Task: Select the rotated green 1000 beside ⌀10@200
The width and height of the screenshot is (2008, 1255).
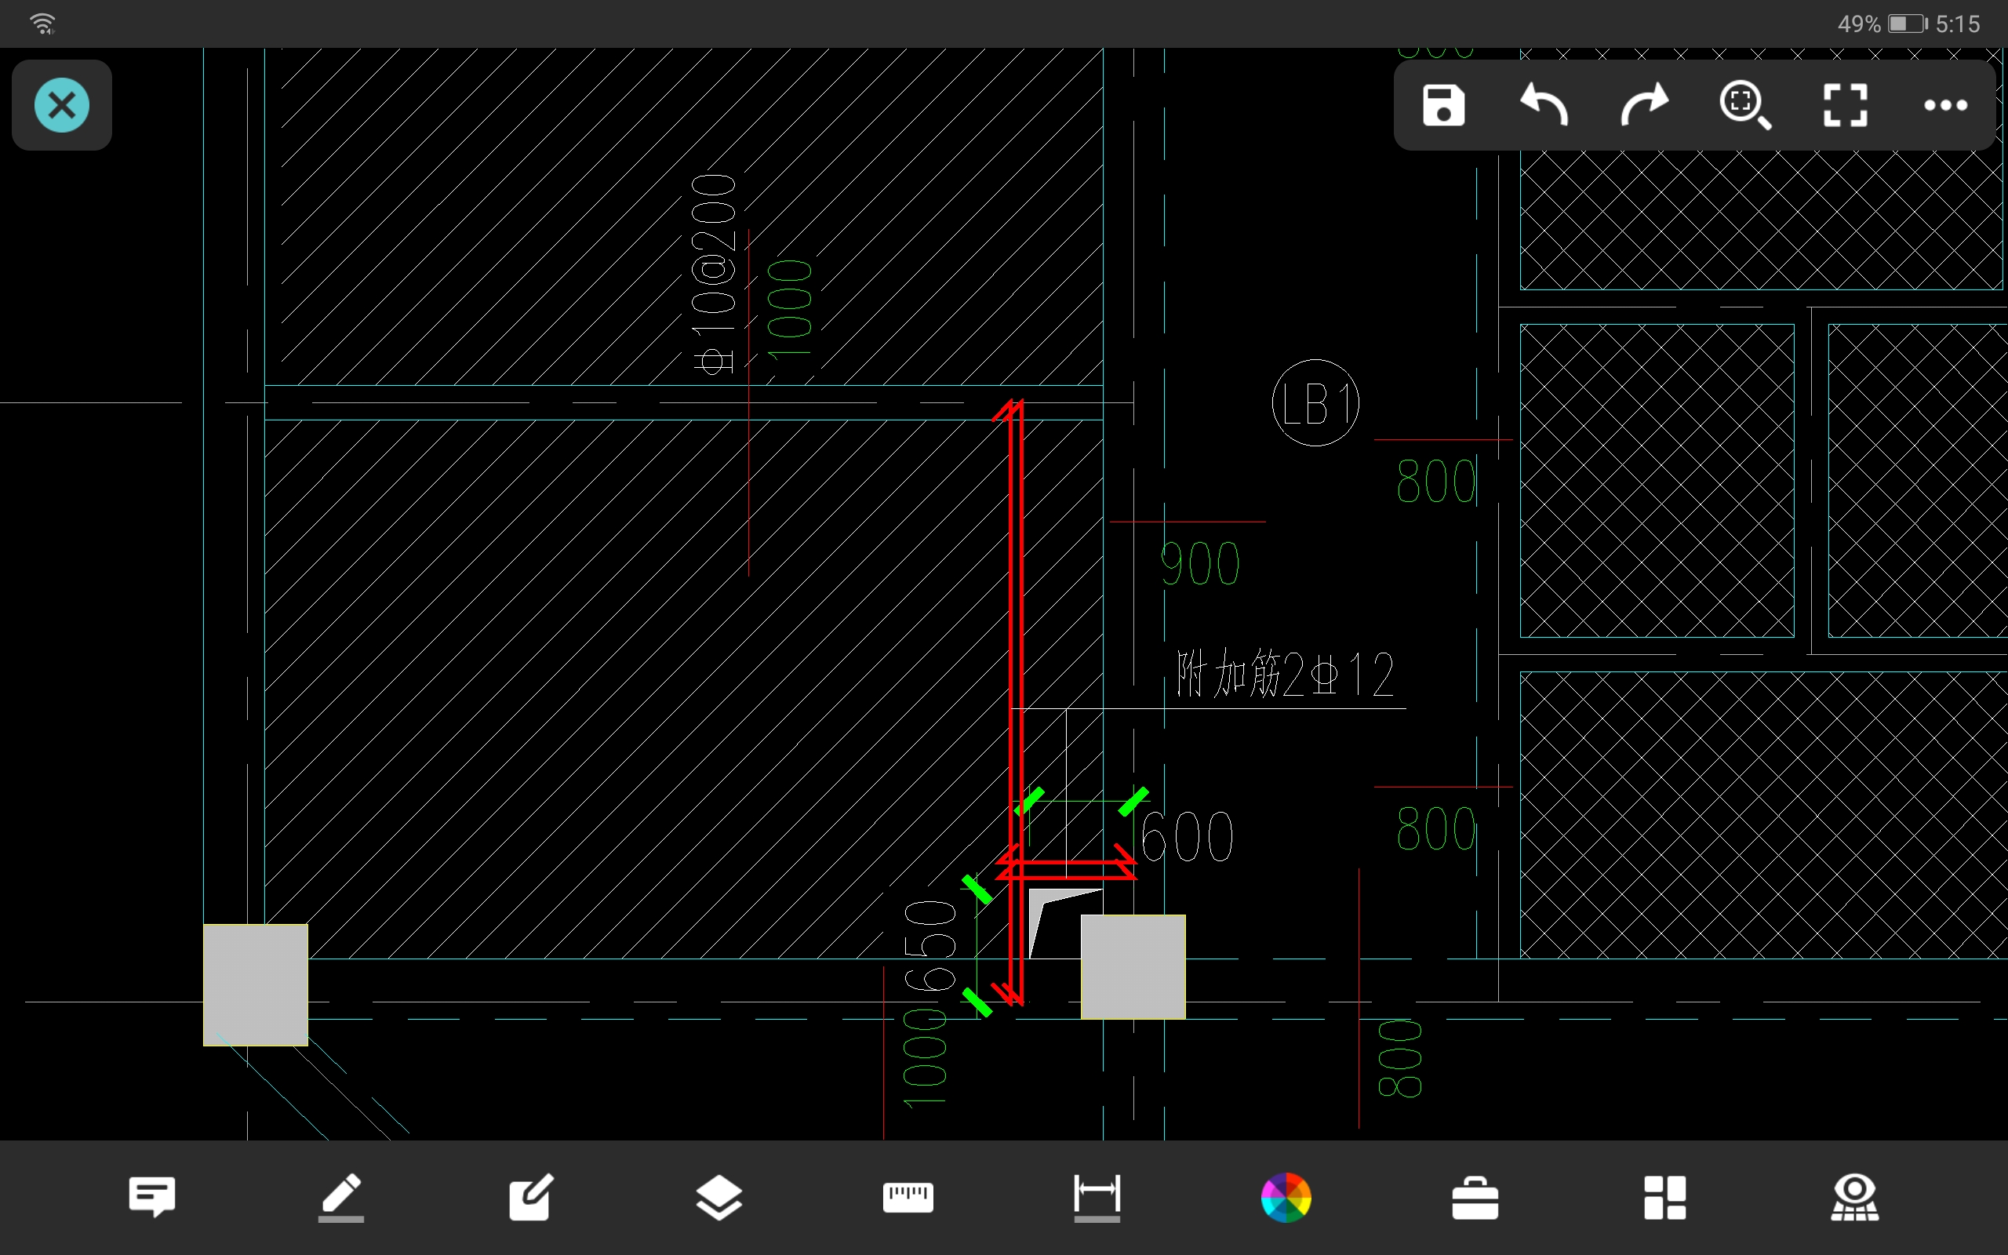Action: click(x=788, y=310)
